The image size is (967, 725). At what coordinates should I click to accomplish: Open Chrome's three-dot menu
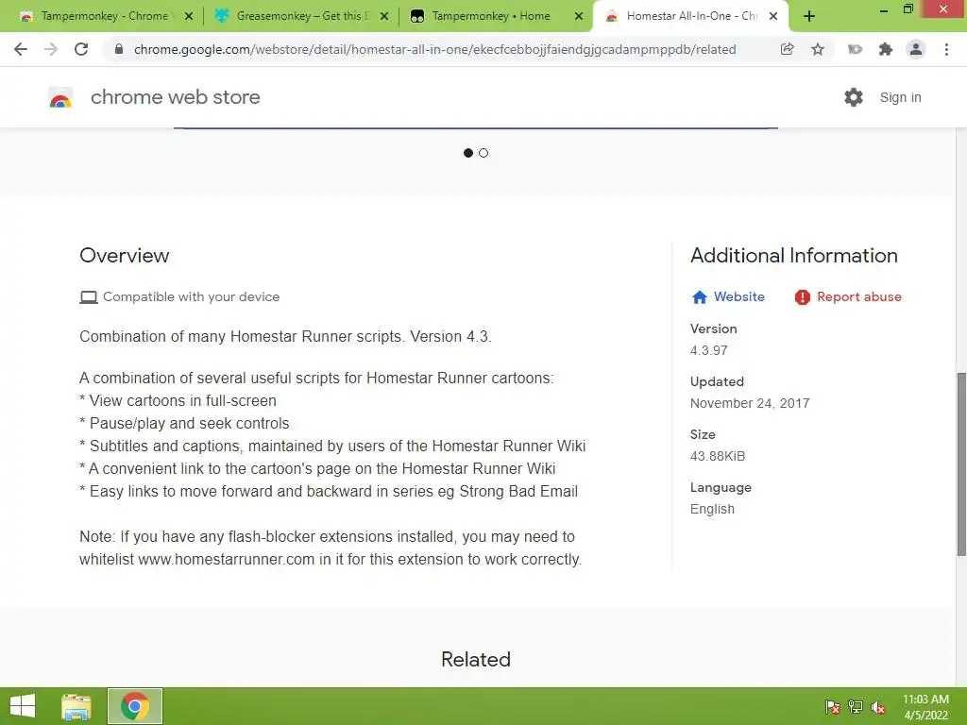[x=946, y=49]
